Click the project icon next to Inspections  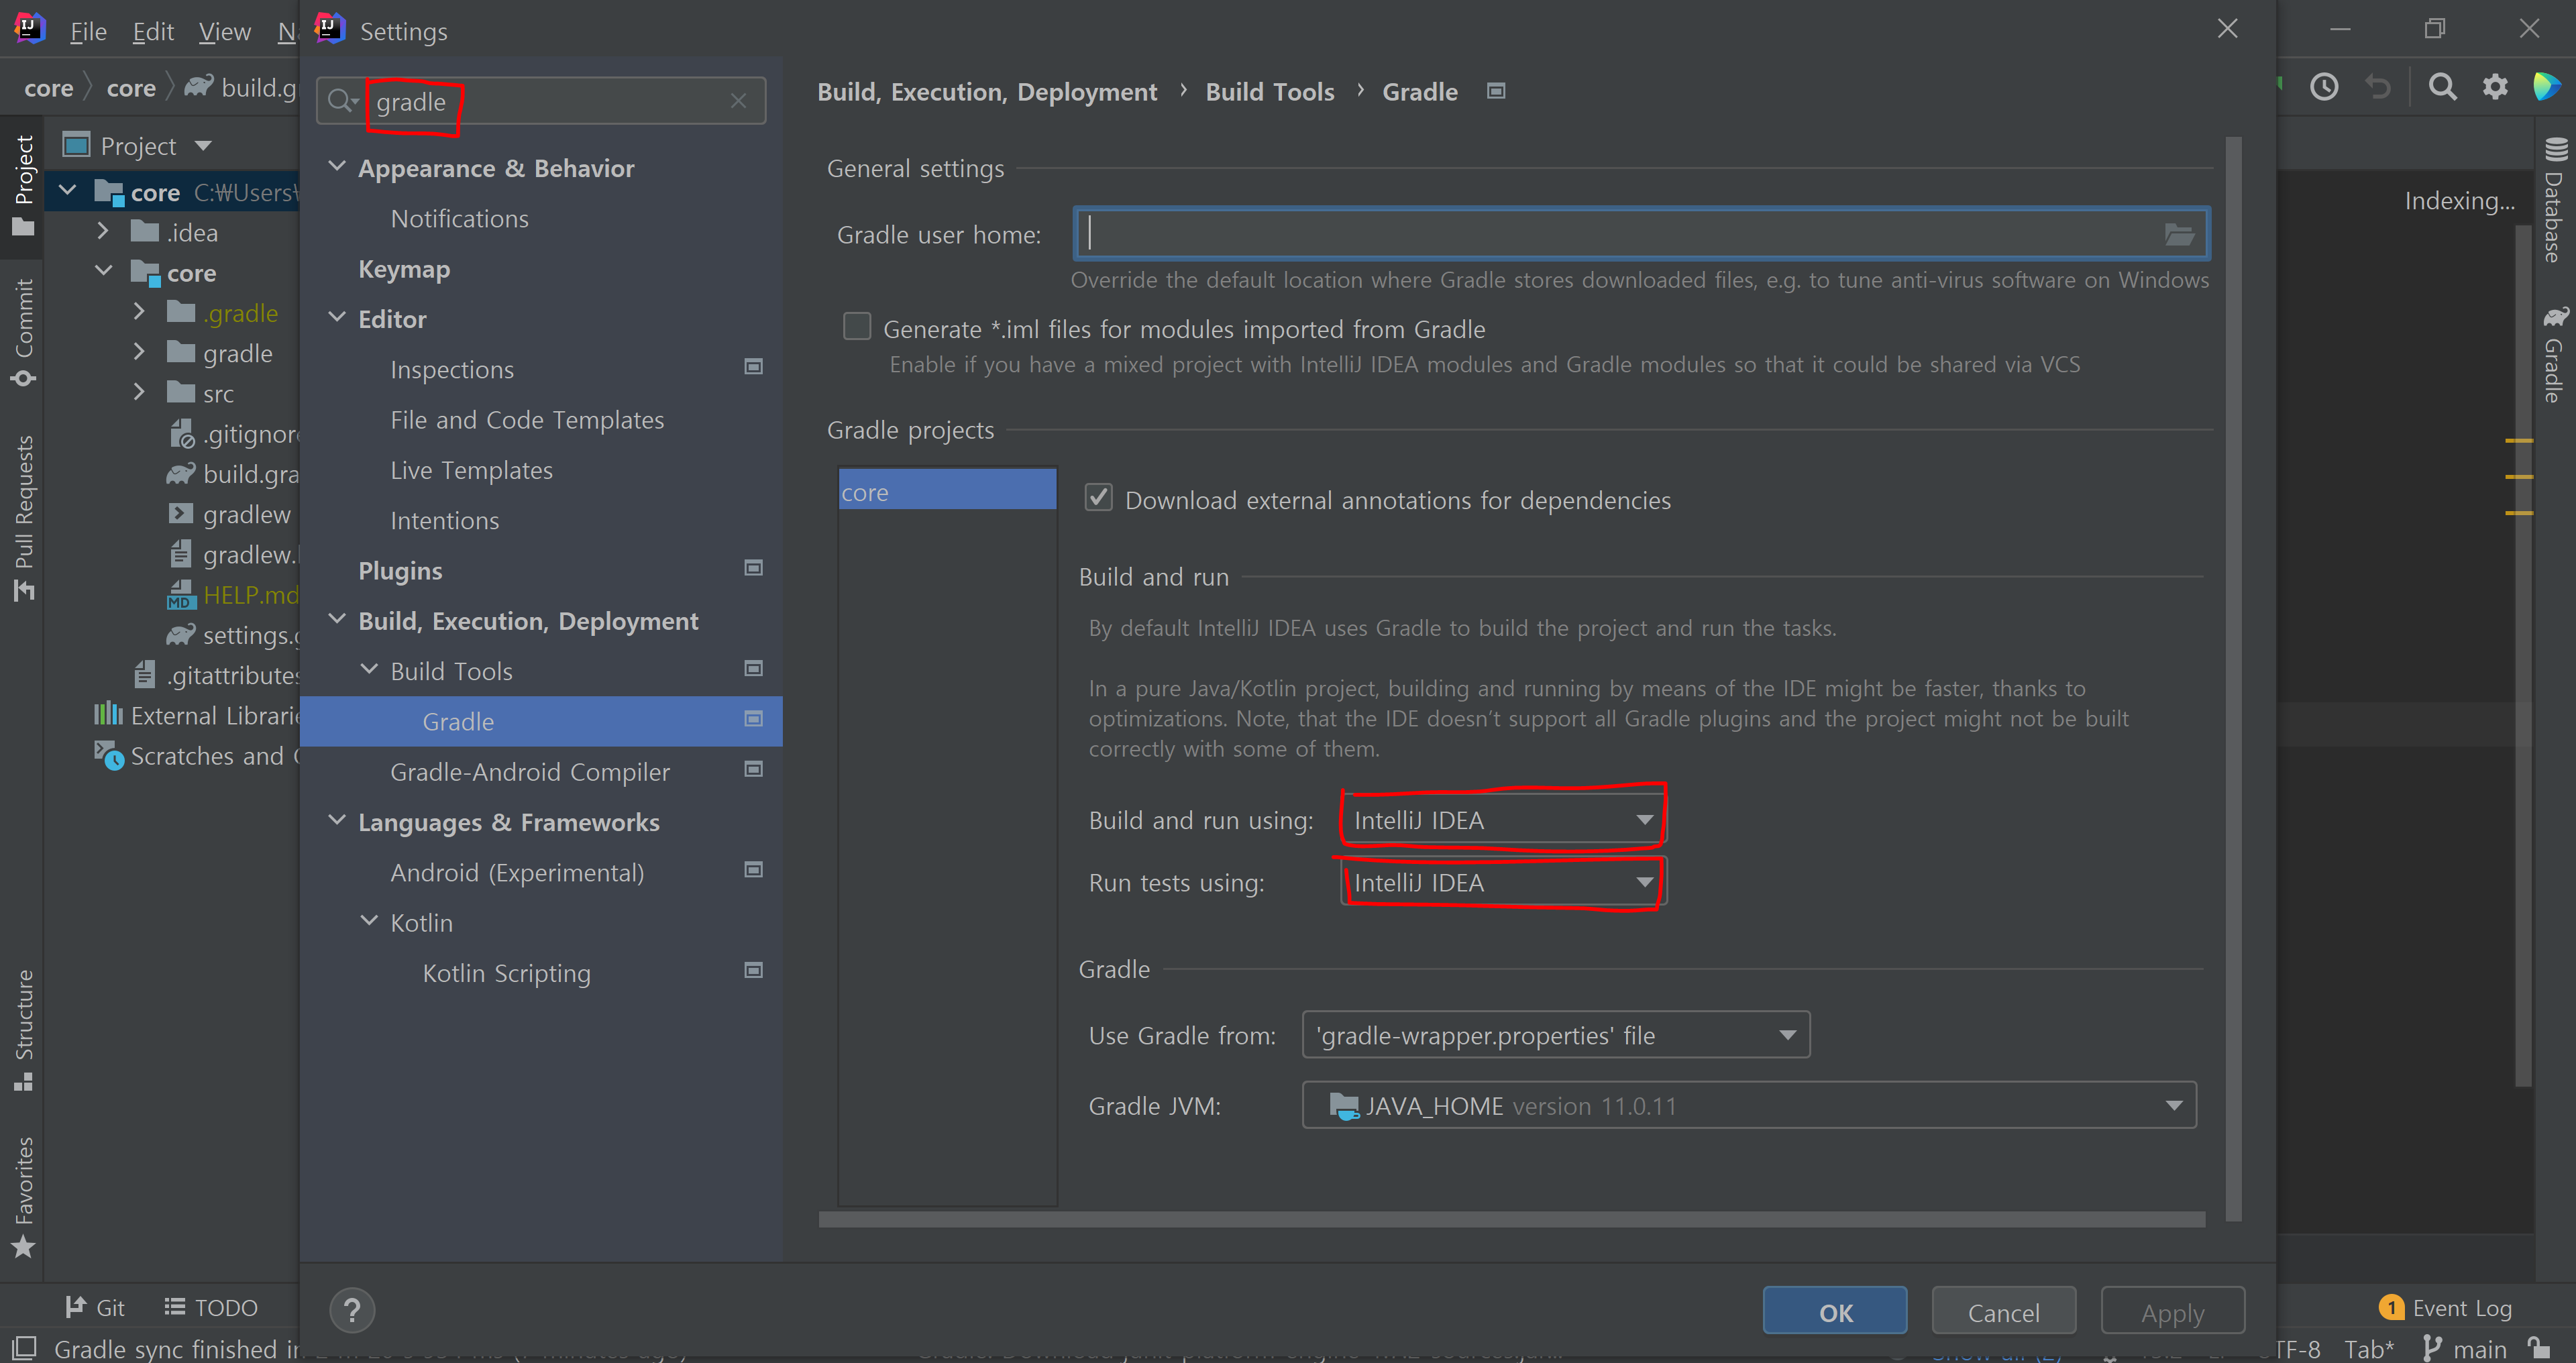754,367
